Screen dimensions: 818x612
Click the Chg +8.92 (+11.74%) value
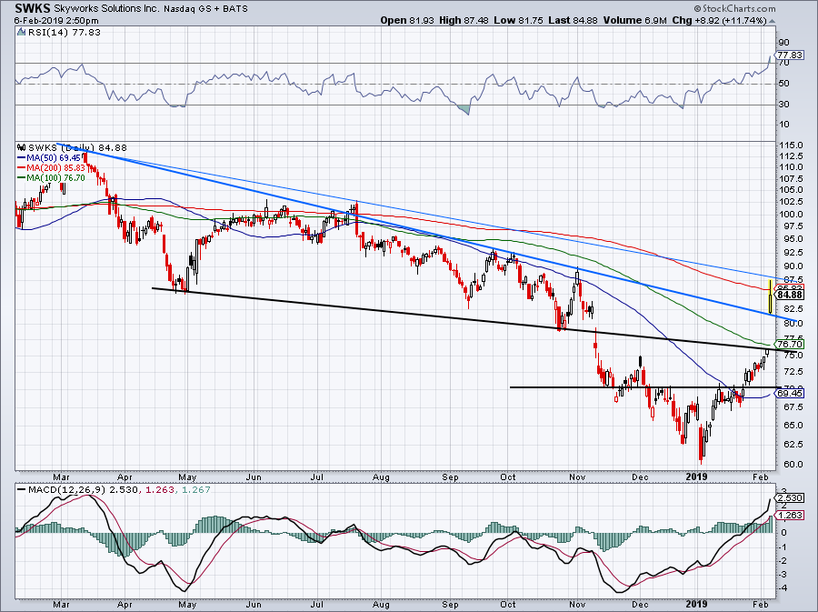pyautogui.click(x=720, y=20)
